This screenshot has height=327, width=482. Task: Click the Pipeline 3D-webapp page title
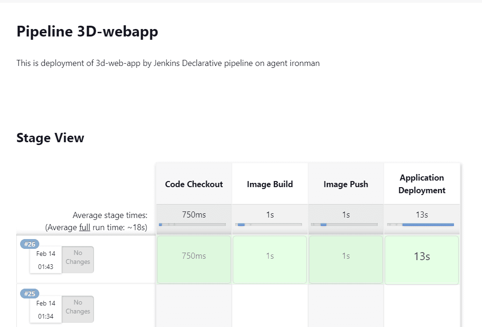click(87, 31)
